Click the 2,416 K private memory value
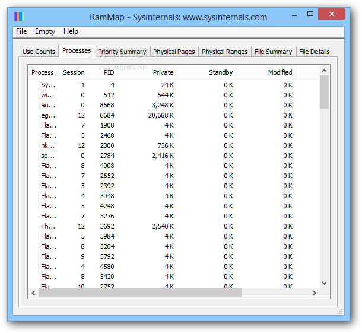The image size is (362, 333). (x=163, y=156)
